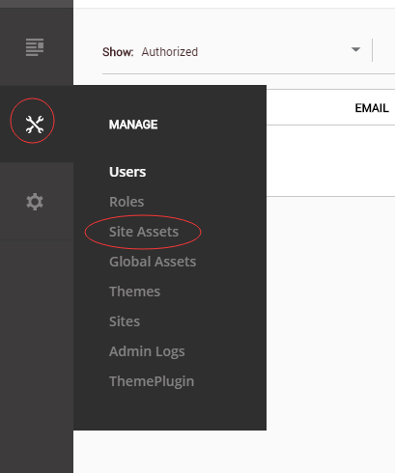Click the Authorized value in Show filter
Viewport: 395px width, 473px height.
(x=170, y=52)
